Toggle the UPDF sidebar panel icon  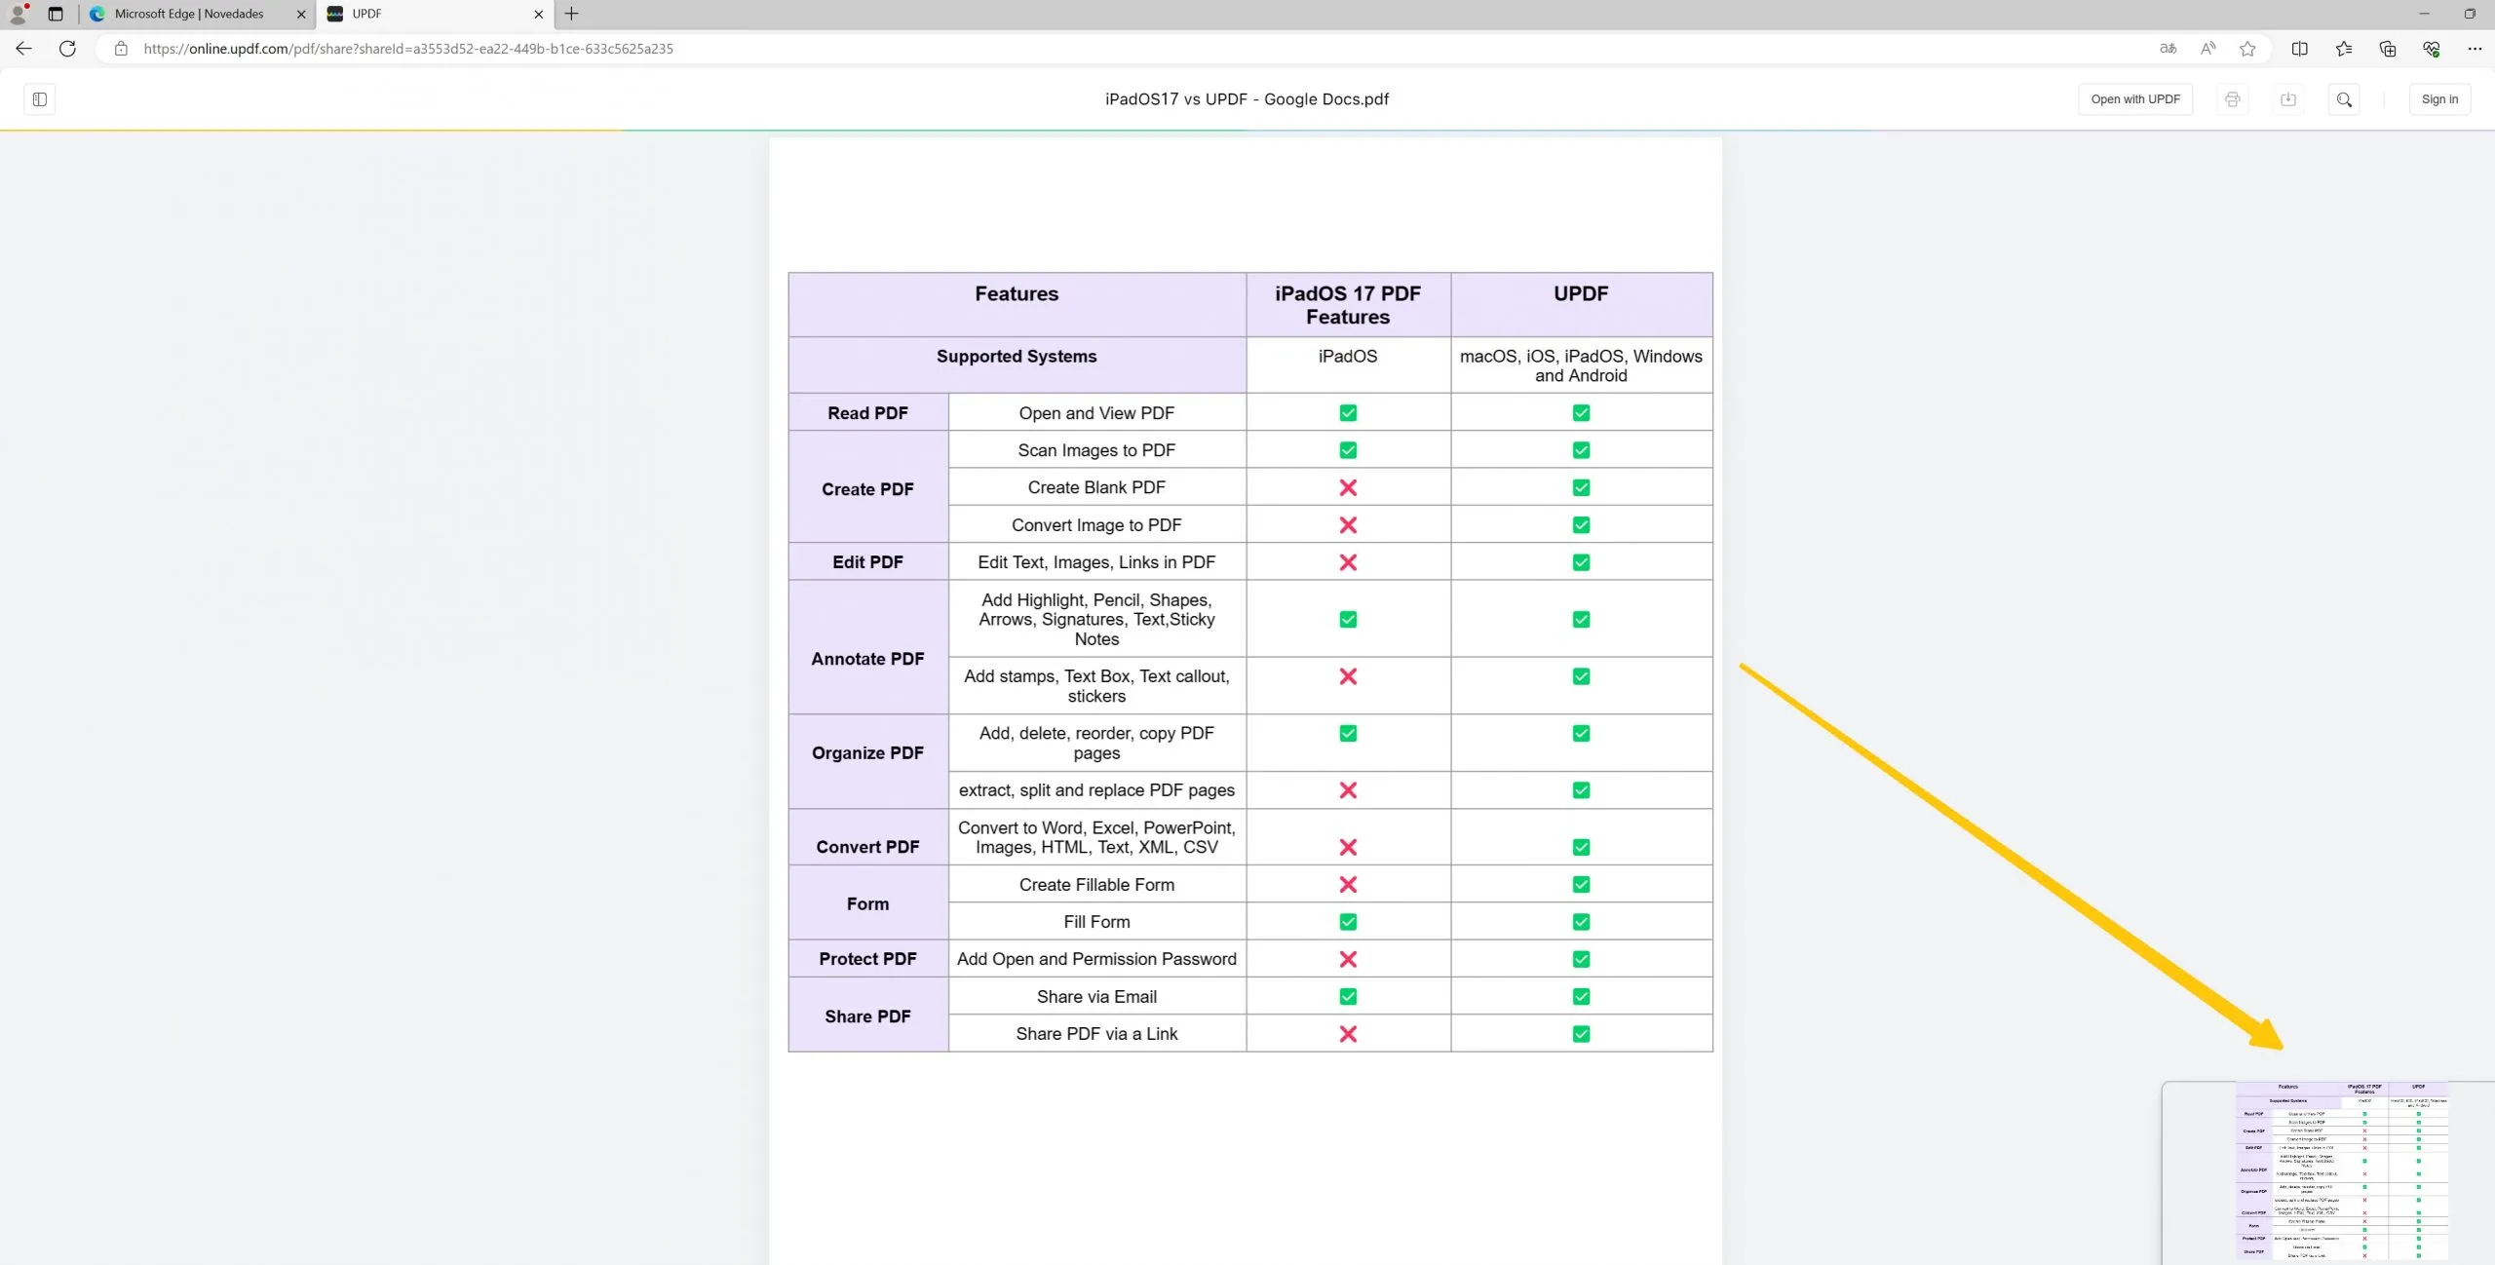click(40, 99)
